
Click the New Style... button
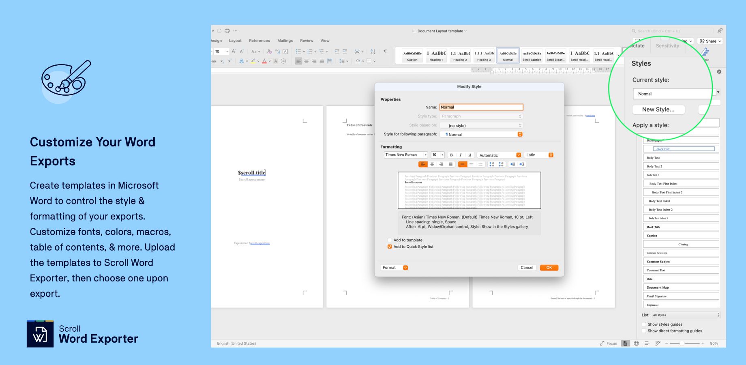[x=658, y=109]
